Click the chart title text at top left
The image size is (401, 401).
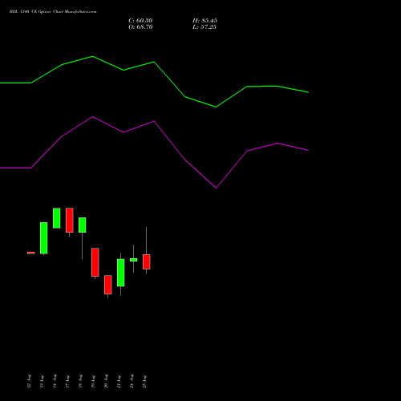coord(53,12)
